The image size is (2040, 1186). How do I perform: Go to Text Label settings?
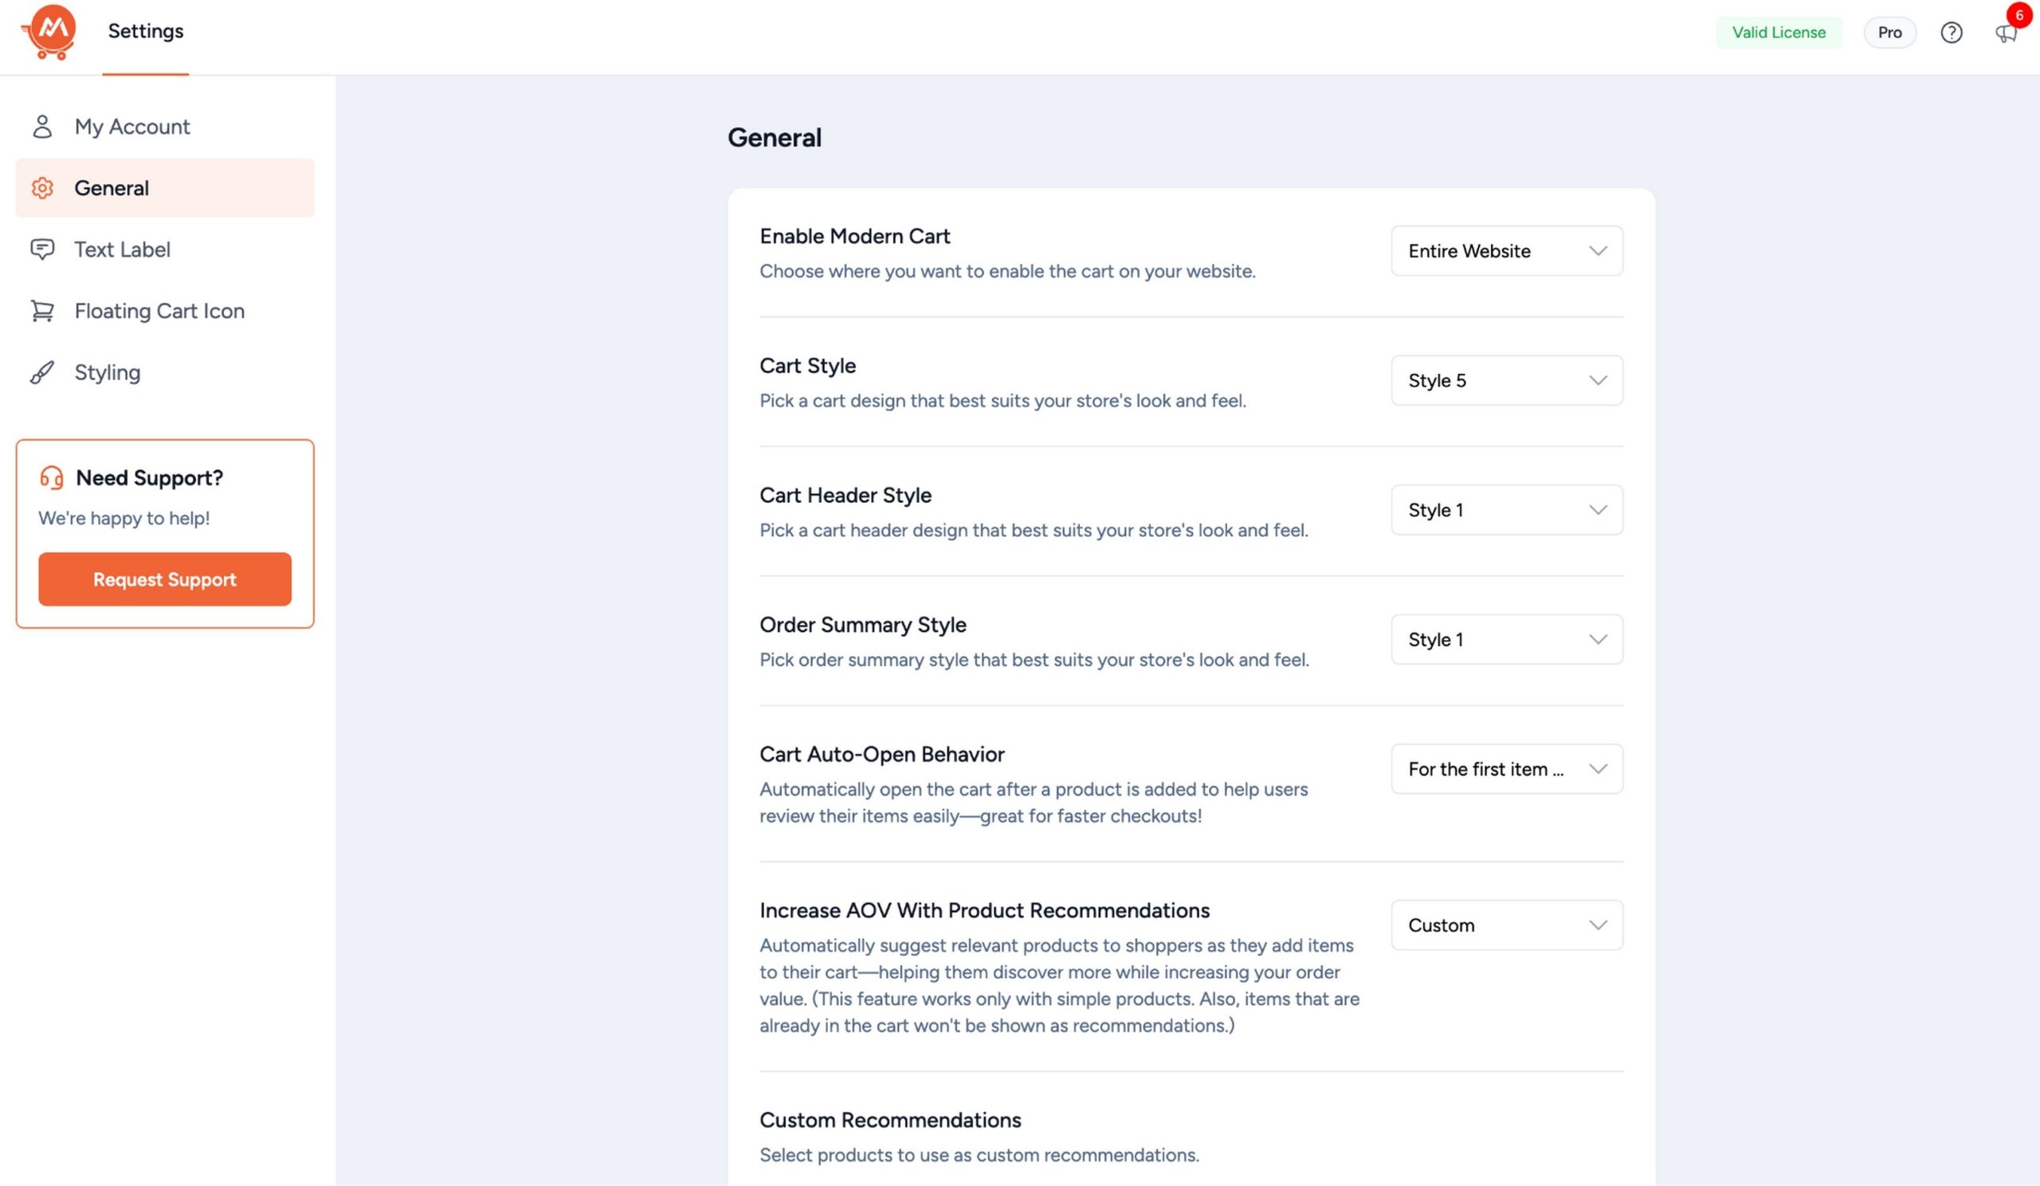[122, 249]
